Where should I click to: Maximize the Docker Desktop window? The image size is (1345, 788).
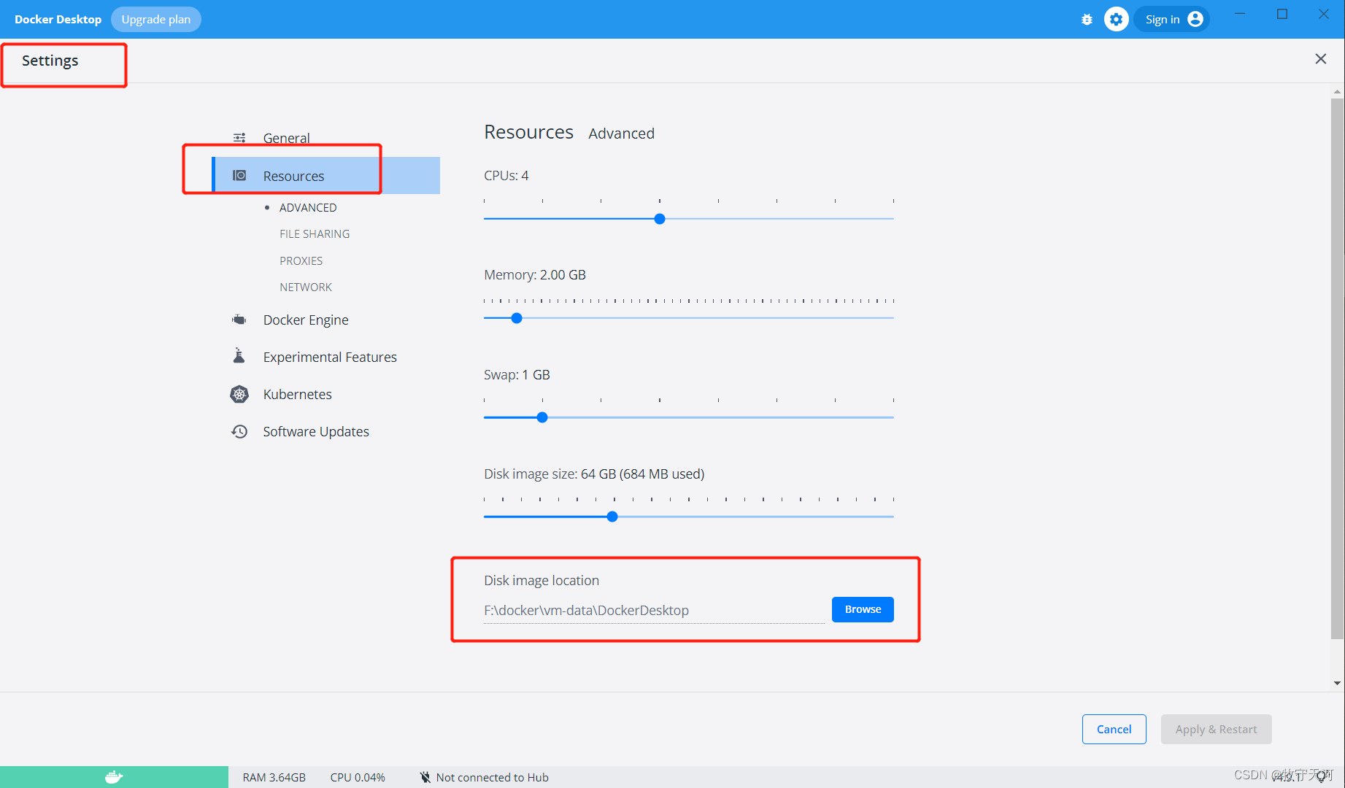click(1282, 14)
